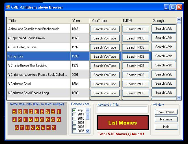The image size is (188, 144).
Task: Sort by Year column header
Action: (x=80, y=21)
